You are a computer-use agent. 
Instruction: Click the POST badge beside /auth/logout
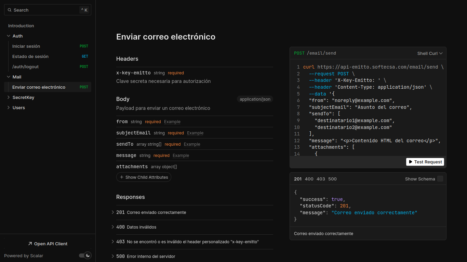click(84, 67)
